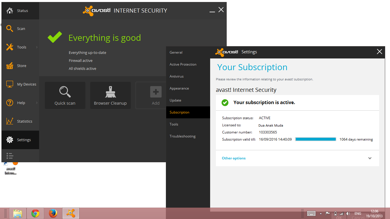This screenshot has height=219, width=390.
Task: Click the Add tile with plus
Action: coord(151,95)
